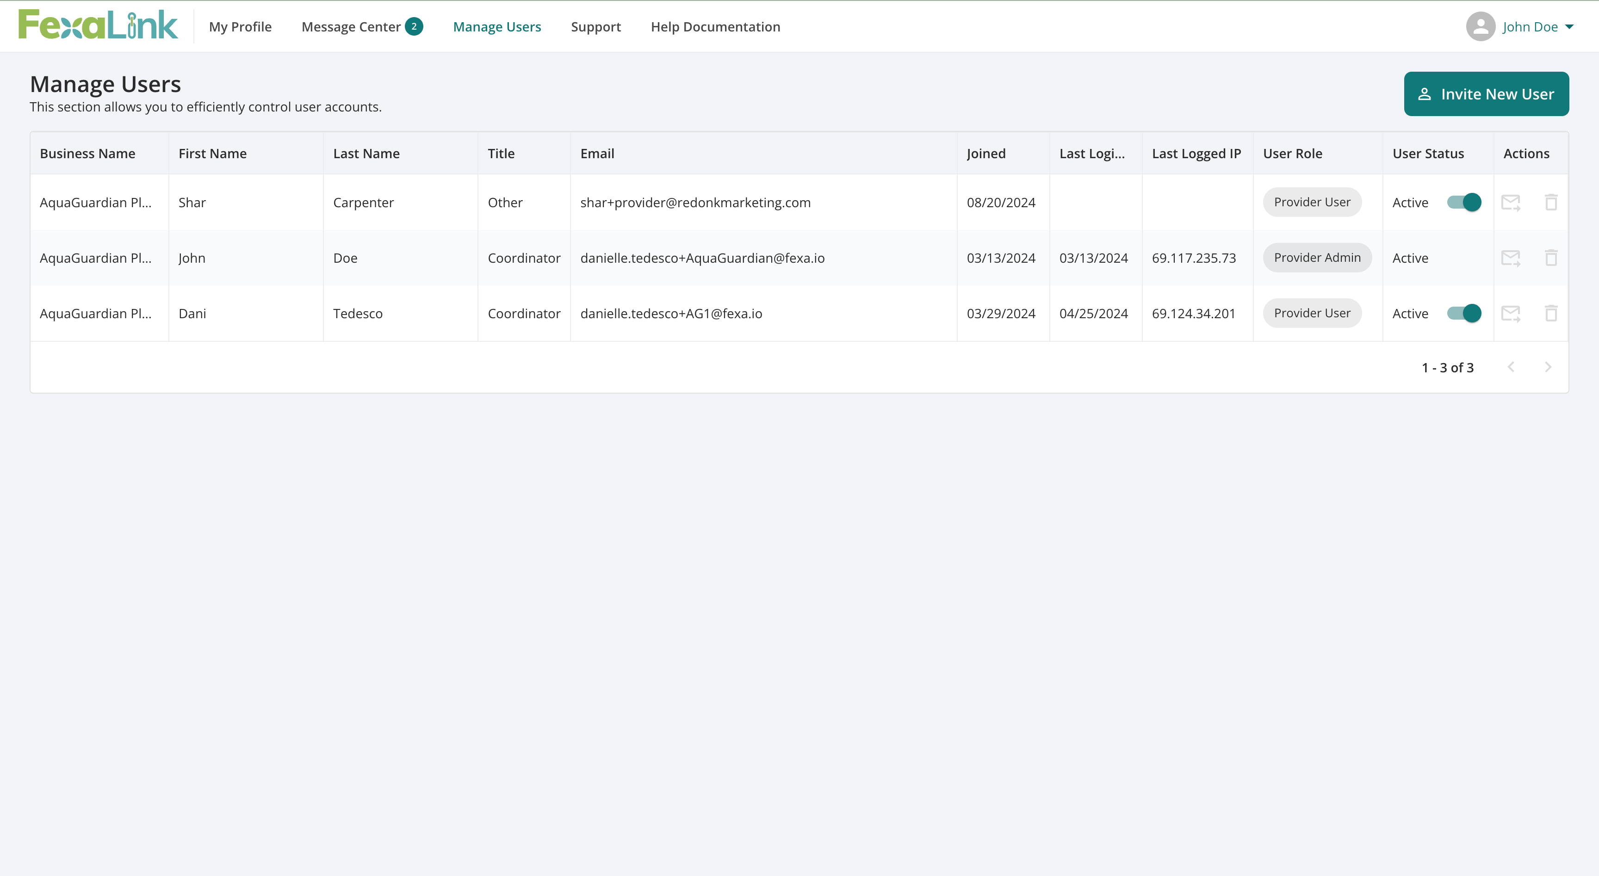
Task: Click the user avatar icon in the header
Action: coord(1481,26)
